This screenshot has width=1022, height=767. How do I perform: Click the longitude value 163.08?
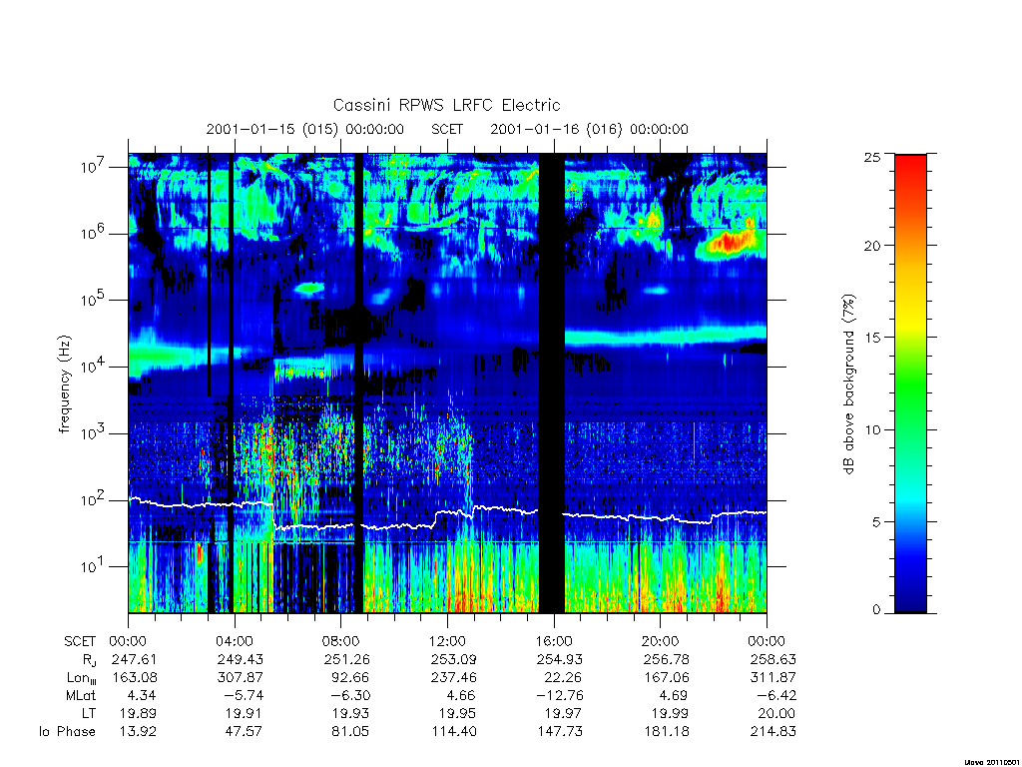[x=135, y=678]
